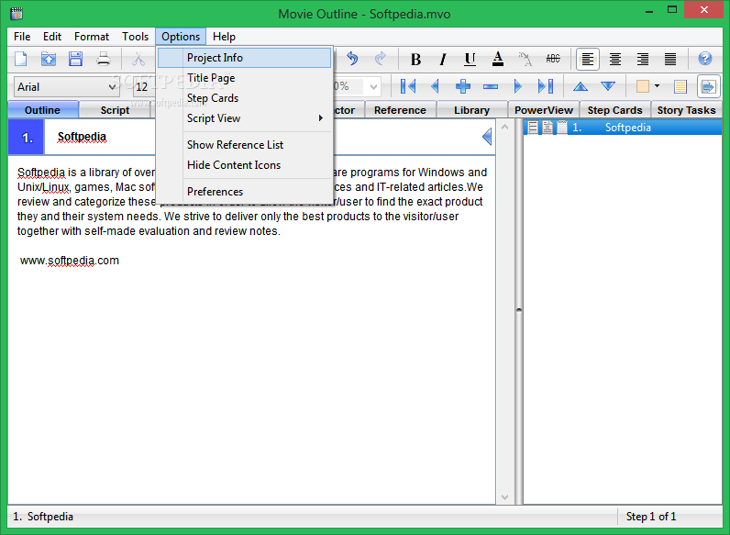Move step up with the up triangle
This screenshot has width=730, height=535.
(581, 86)
